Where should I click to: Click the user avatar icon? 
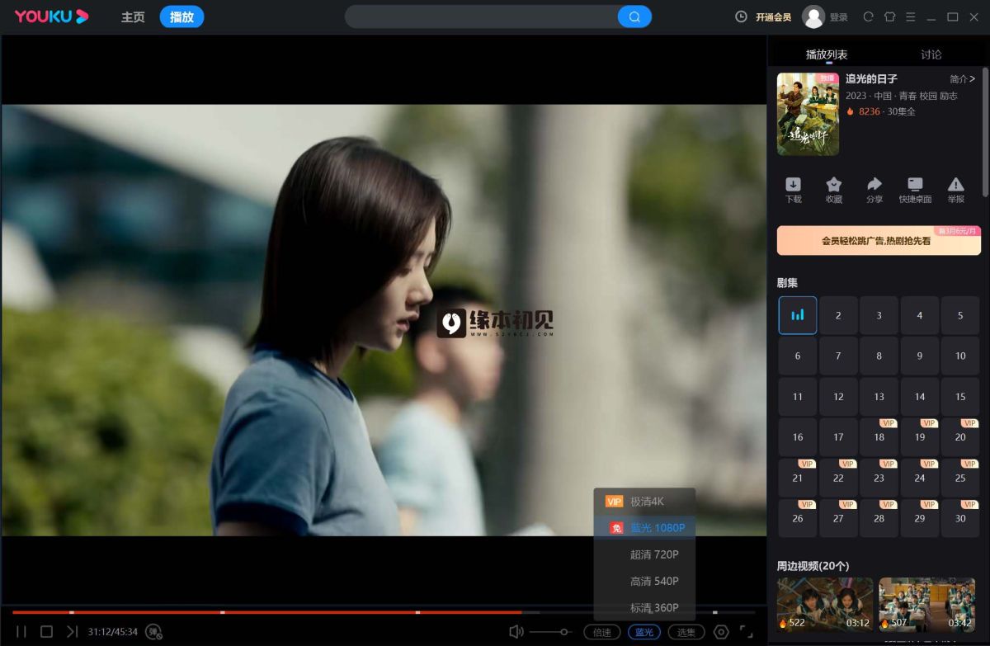813,17
